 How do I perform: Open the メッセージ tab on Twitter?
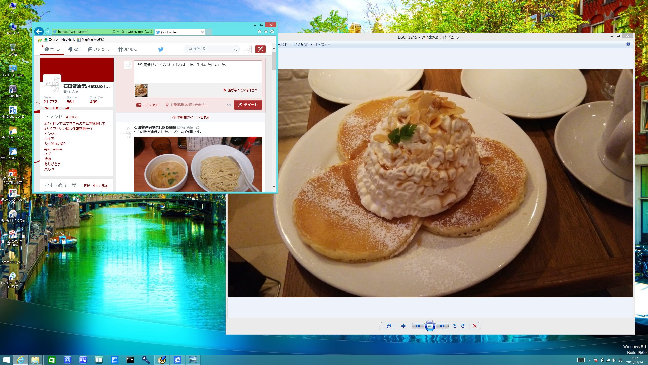click(99, 49)
